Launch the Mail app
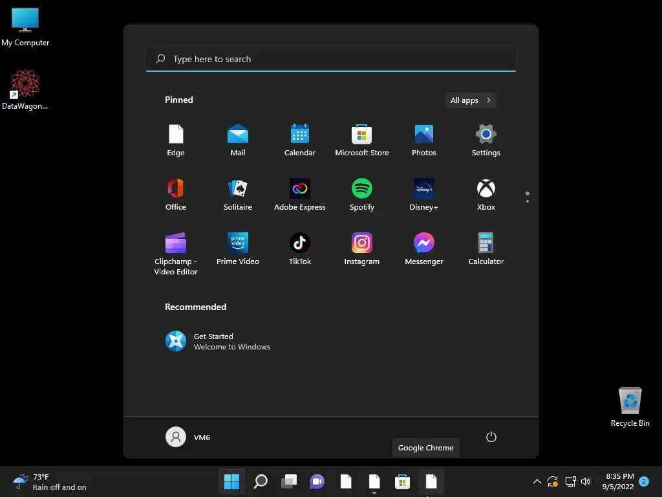The height and width of the screenshot is (497, 662). [238, 140]
